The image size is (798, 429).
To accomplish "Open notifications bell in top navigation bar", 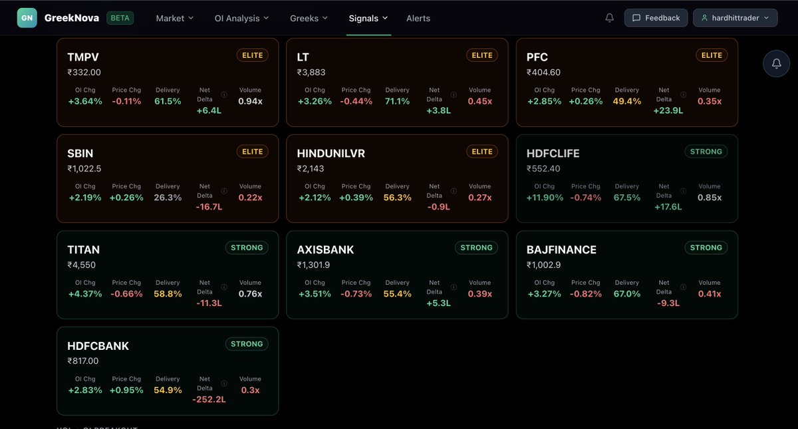I will [610, 18].
